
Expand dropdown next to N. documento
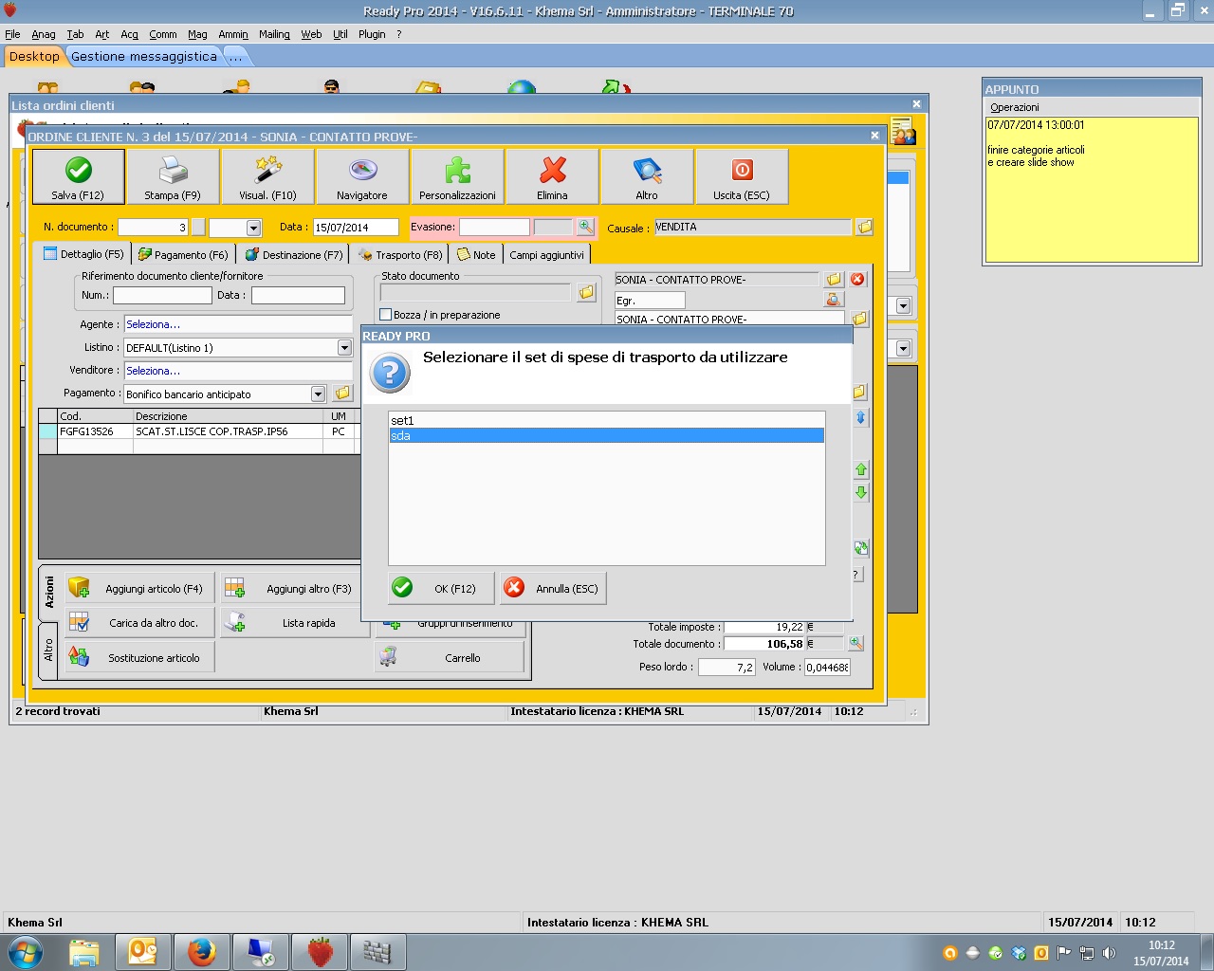tap(253, 228)
